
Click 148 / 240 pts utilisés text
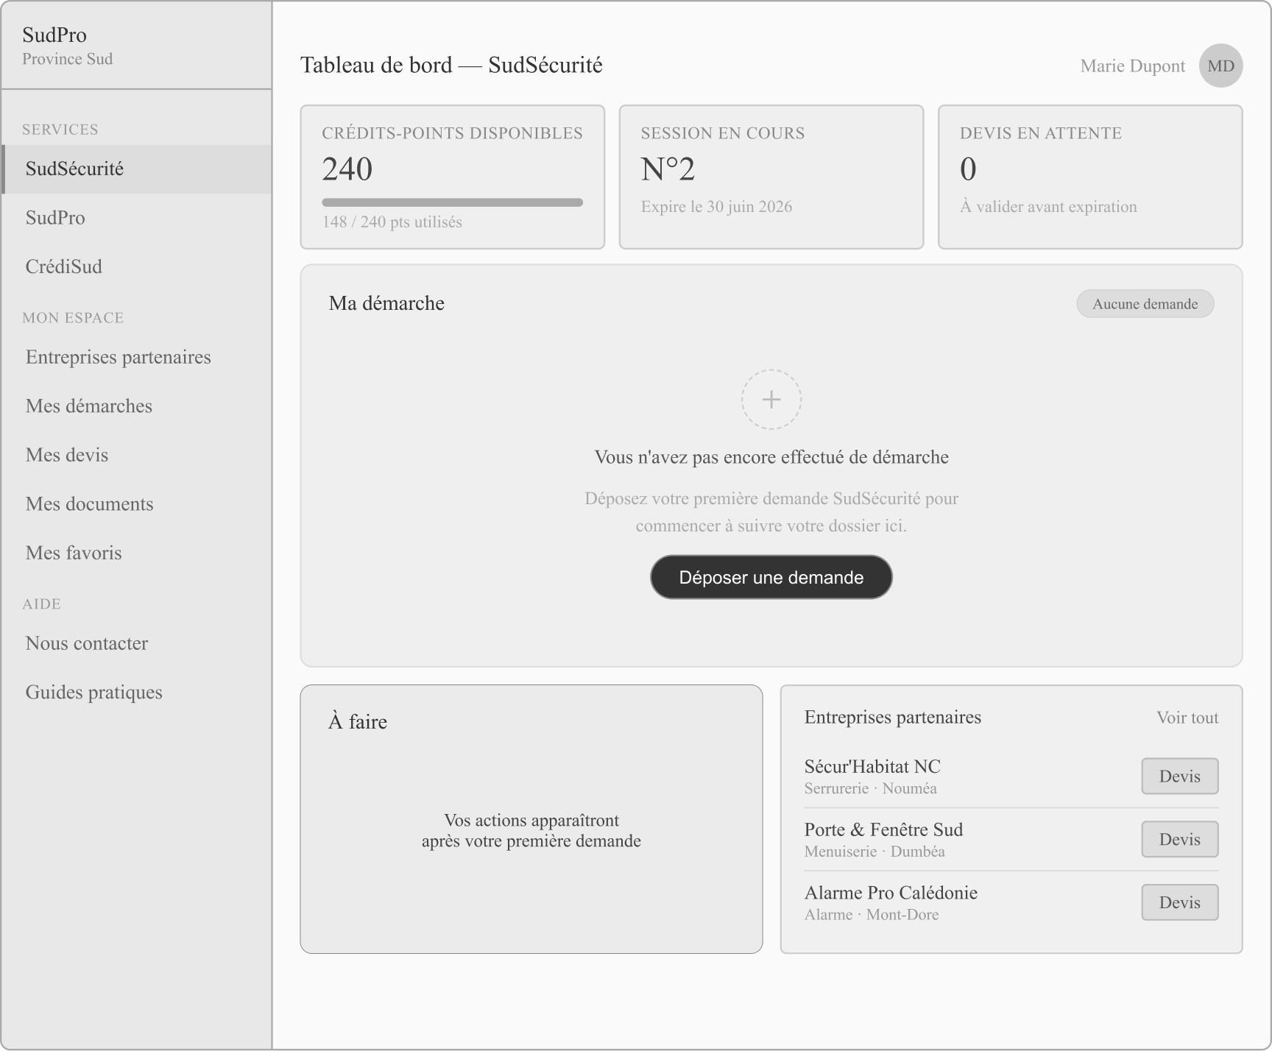[x=392, y=222]
